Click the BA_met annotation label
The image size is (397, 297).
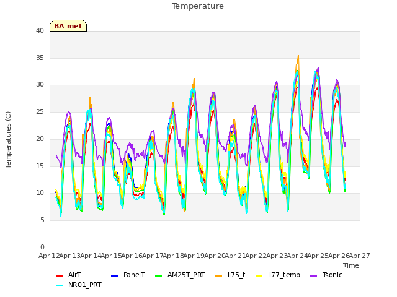pos(68,26)
